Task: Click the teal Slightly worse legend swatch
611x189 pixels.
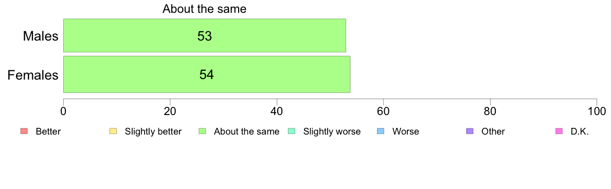Action: coord(292,131)
